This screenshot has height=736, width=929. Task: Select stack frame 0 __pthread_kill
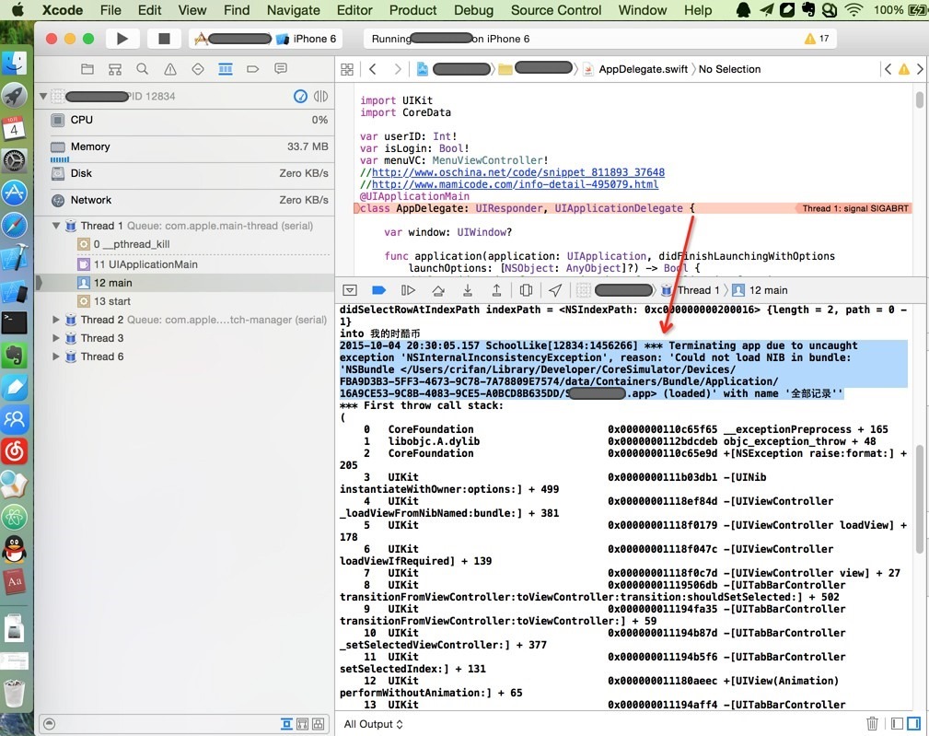pos(183,244)
